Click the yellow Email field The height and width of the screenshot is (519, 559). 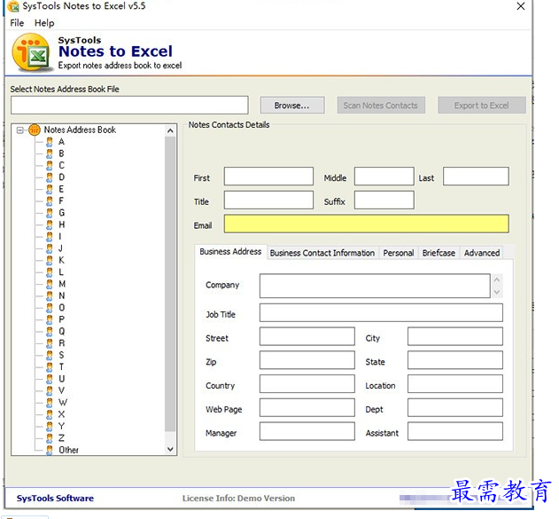pyautogui.click(x=366, y=224)
